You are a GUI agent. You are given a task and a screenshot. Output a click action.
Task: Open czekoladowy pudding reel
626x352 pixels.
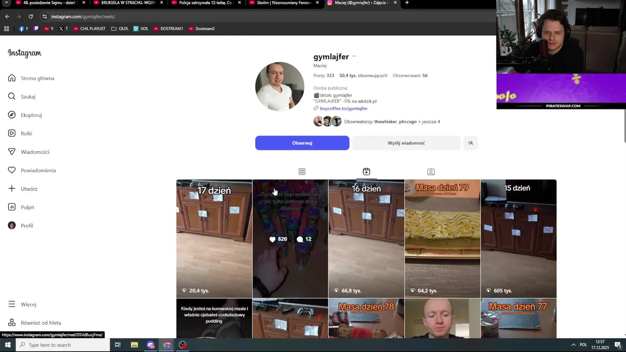pyautogui.click(x=214, y=318)
